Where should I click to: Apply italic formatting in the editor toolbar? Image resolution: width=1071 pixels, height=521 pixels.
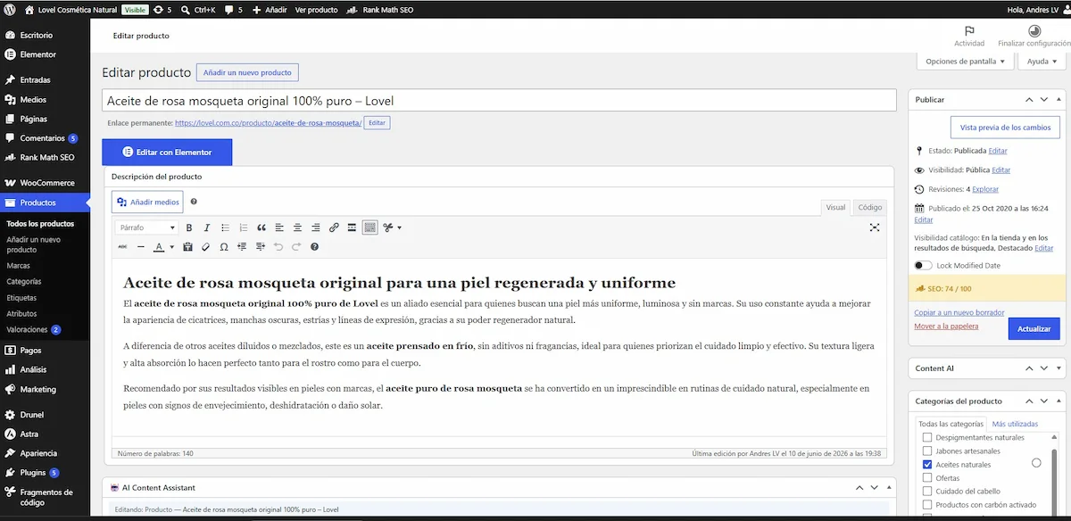[207, 227]
